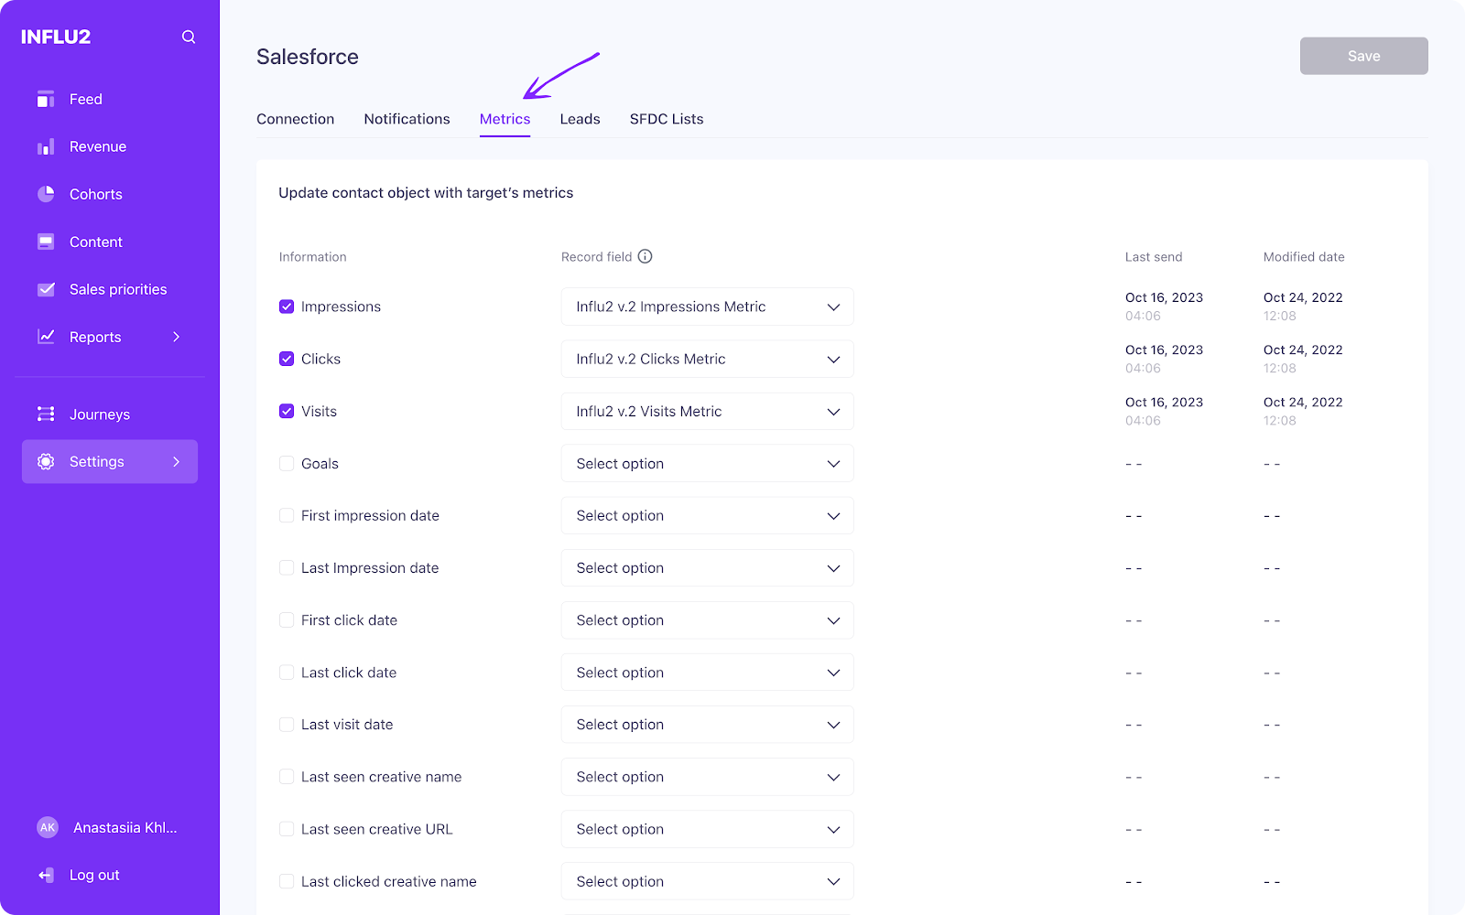Enable the Last clicked creative name checkbox
The height and width of the screenshot is (915, 1465).
[287, 881]
